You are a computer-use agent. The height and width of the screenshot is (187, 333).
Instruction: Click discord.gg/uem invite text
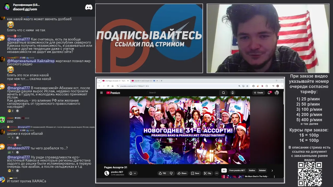click(x=25, y=9)
